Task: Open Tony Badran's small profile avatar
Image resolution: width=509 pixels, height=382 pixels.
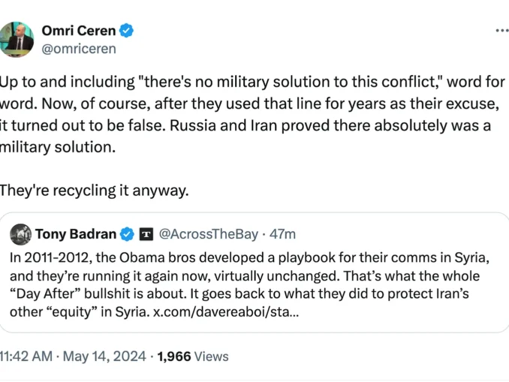Action: click(20, 234)
